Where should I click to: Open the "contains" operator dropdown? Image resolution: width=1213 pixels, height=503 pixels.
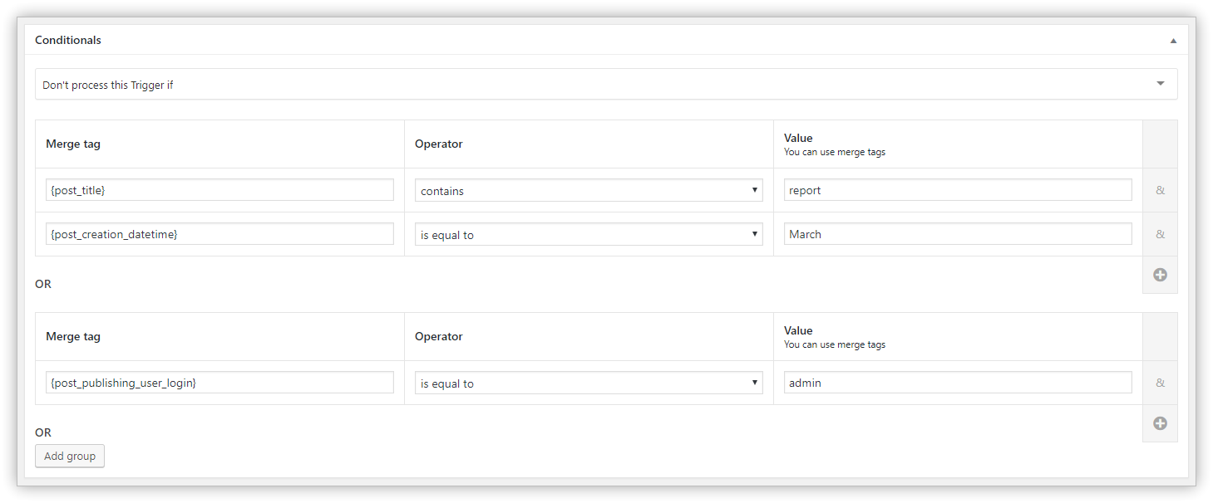click(x=589, y=190)
